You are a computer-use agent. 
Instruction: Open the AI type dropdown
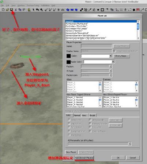(110, 71)
